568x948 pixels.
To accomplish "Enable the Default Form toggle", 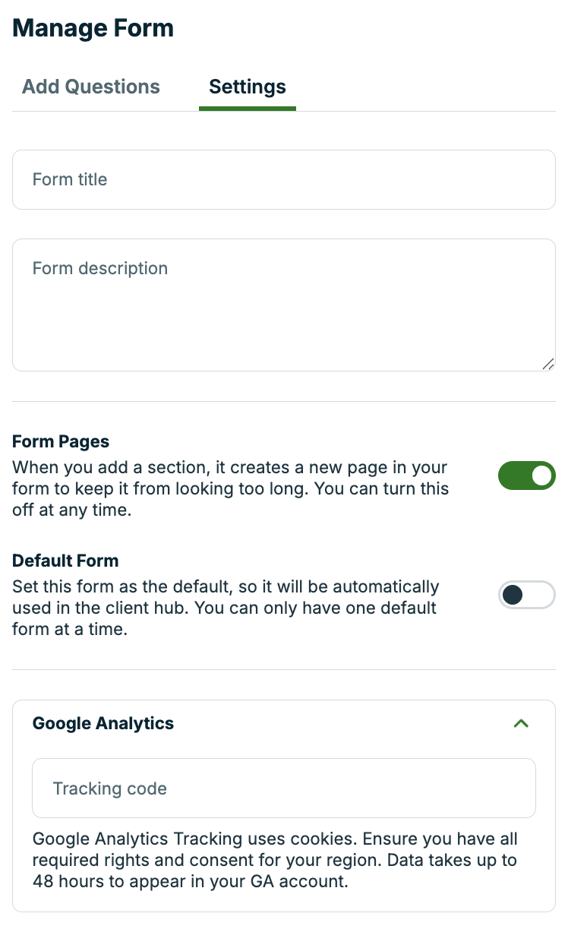I will (x=526, y=595).
